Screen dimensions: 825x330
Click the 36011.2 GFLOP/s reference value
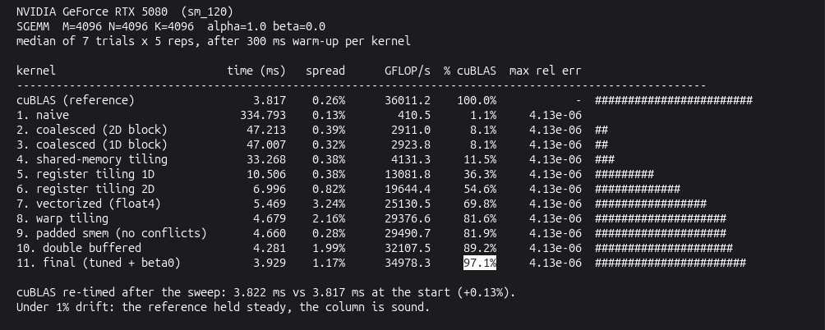coord(408,100)
